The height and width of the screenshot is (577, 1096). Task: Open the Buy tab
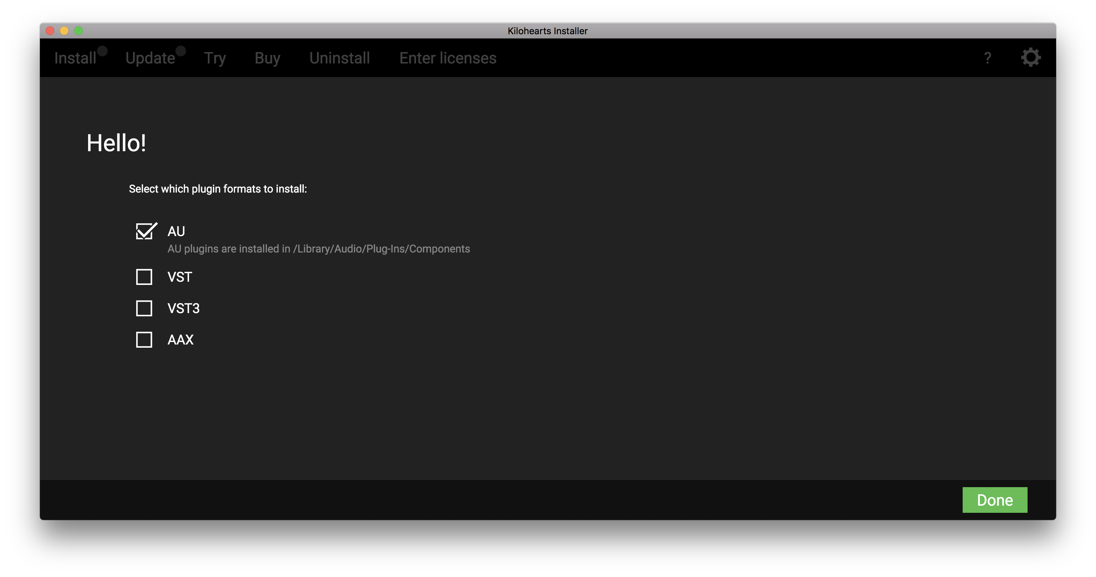point(267,58)
